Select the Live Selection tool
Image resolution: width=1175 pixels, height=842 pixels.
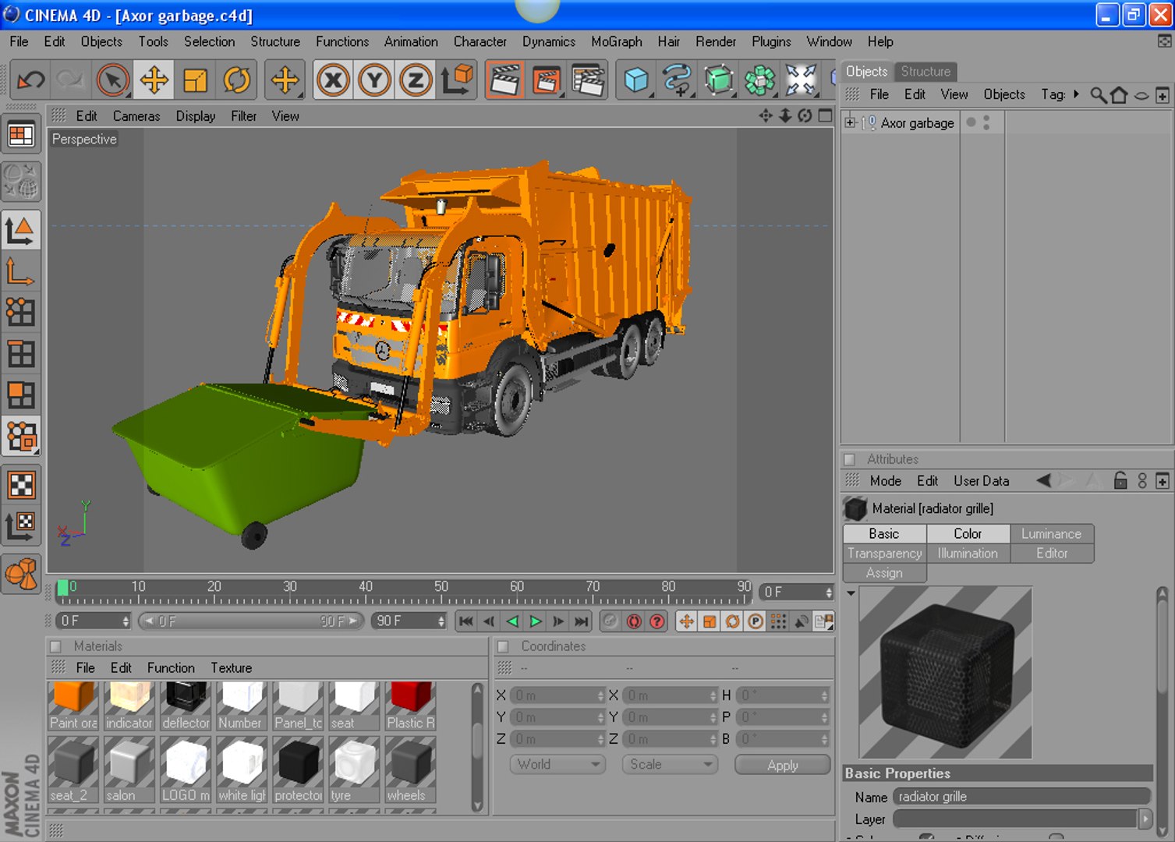(x=113, y=80)
